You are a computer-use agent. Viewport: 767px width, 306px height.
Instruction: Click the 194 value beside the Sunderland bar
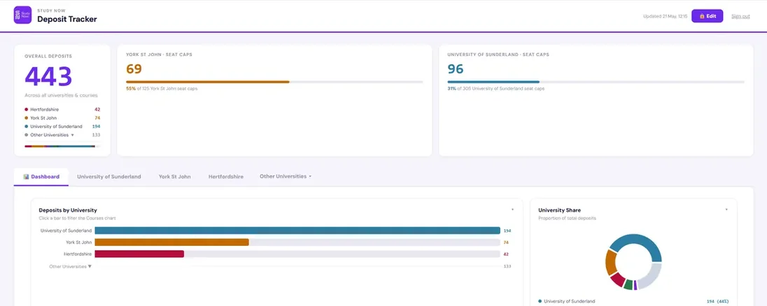[507, 231]
